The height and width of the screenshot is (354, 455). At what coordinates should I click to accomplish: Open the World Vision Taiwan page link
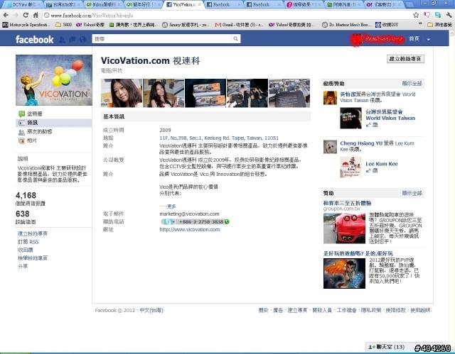pos(390,115)
